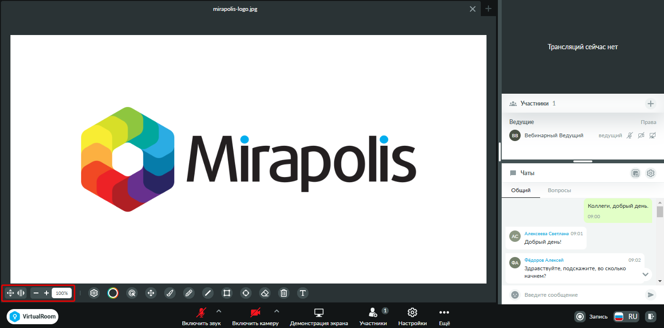The image size is (664, 328).
Task: Select the pencil drawing tool
Action: [x=189, y=293]
